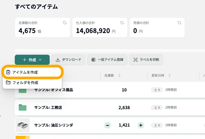205x139 pixels.
Task: Click the 油圧シリンダ product thumbnail
Action: pyautogui.click(x=22, y=125)
